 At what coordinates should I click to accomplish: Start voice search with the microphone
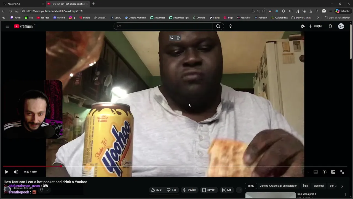coord(231,26)
